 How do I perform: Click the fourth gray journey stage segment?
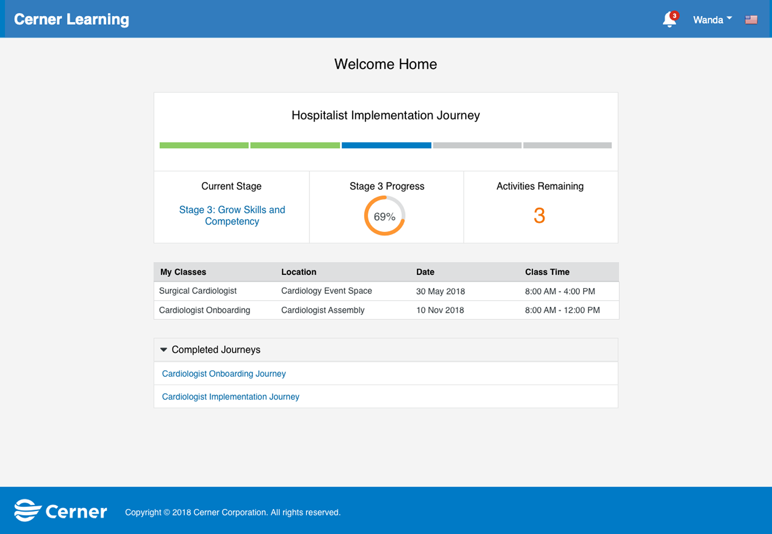click(x=477, y=145)
